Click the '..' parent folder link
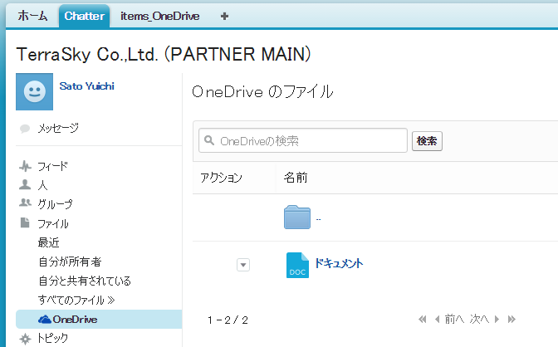 point(319,219)
